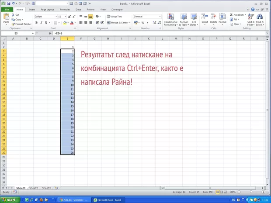Open Format as Table gallery
Screen dimensions: 271x203
tap(184, 20)
